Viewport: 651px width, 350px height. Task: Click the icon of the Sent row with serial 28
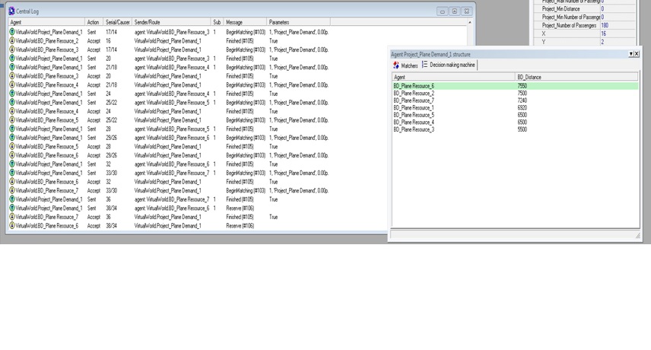coord(12,129)
